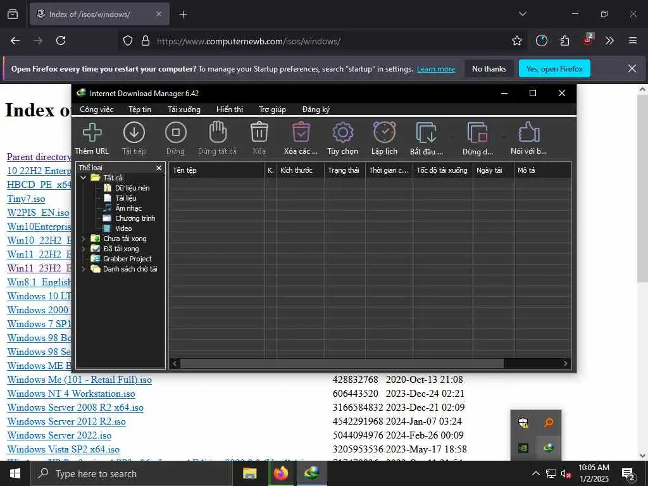Open Windows Server 2022.iso link
This screenshot has height=486, width=648.
(59, 435)
